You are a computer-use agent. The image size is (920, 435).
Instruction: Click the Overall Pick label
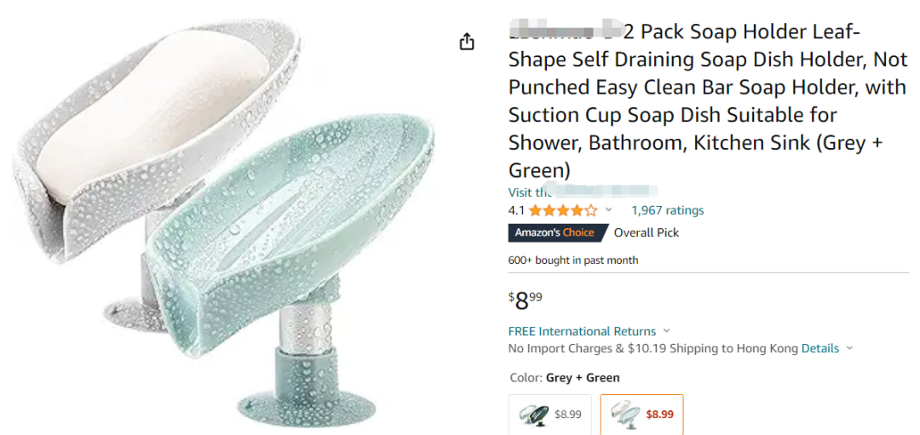(x=647, y=232)
